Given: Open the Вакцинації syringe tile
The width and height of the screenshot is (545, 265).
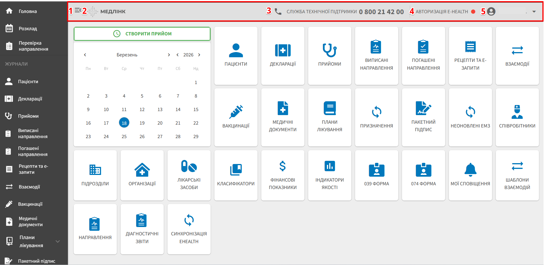Looking at the screenshot, I should tap(236, 117).
